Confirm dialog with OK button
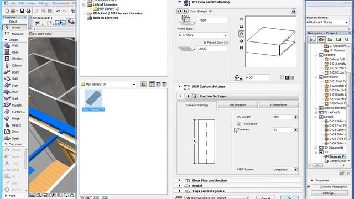This screenshot has height=199, width=354. [x=289, y=197]
